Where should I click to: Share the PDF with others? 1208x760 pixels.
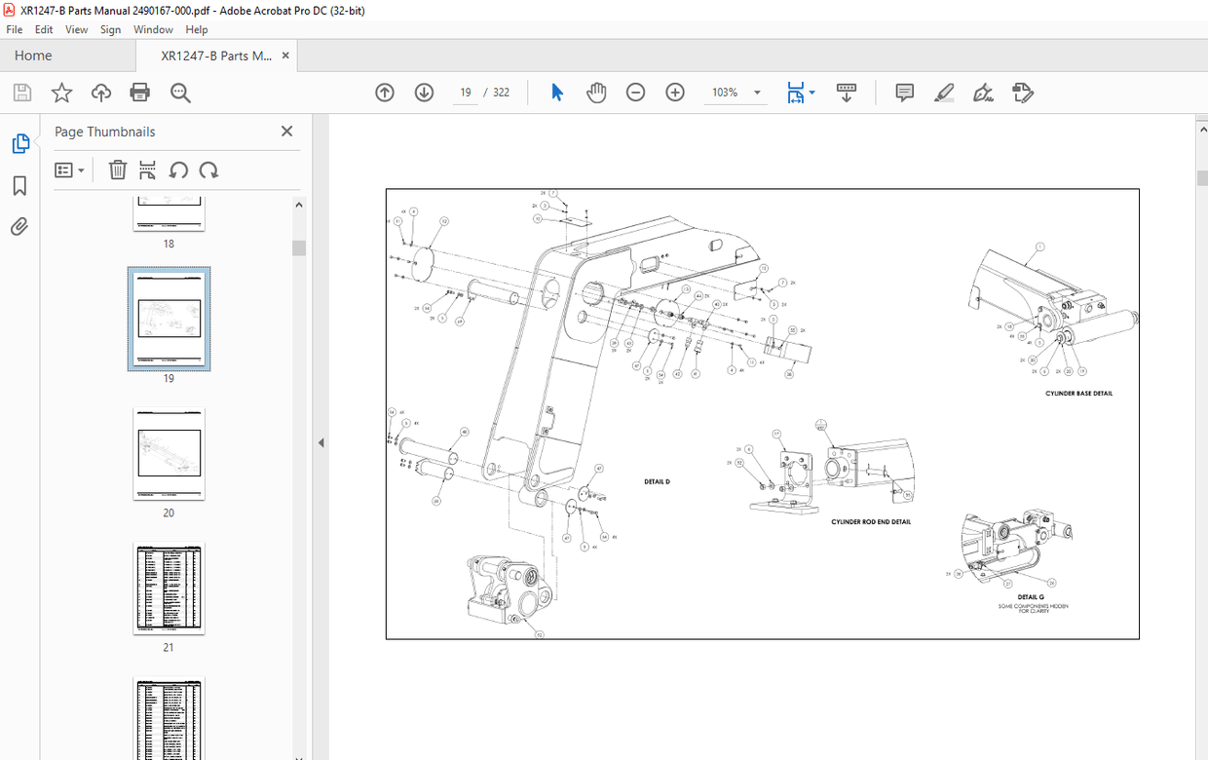[x=100, y=92]
